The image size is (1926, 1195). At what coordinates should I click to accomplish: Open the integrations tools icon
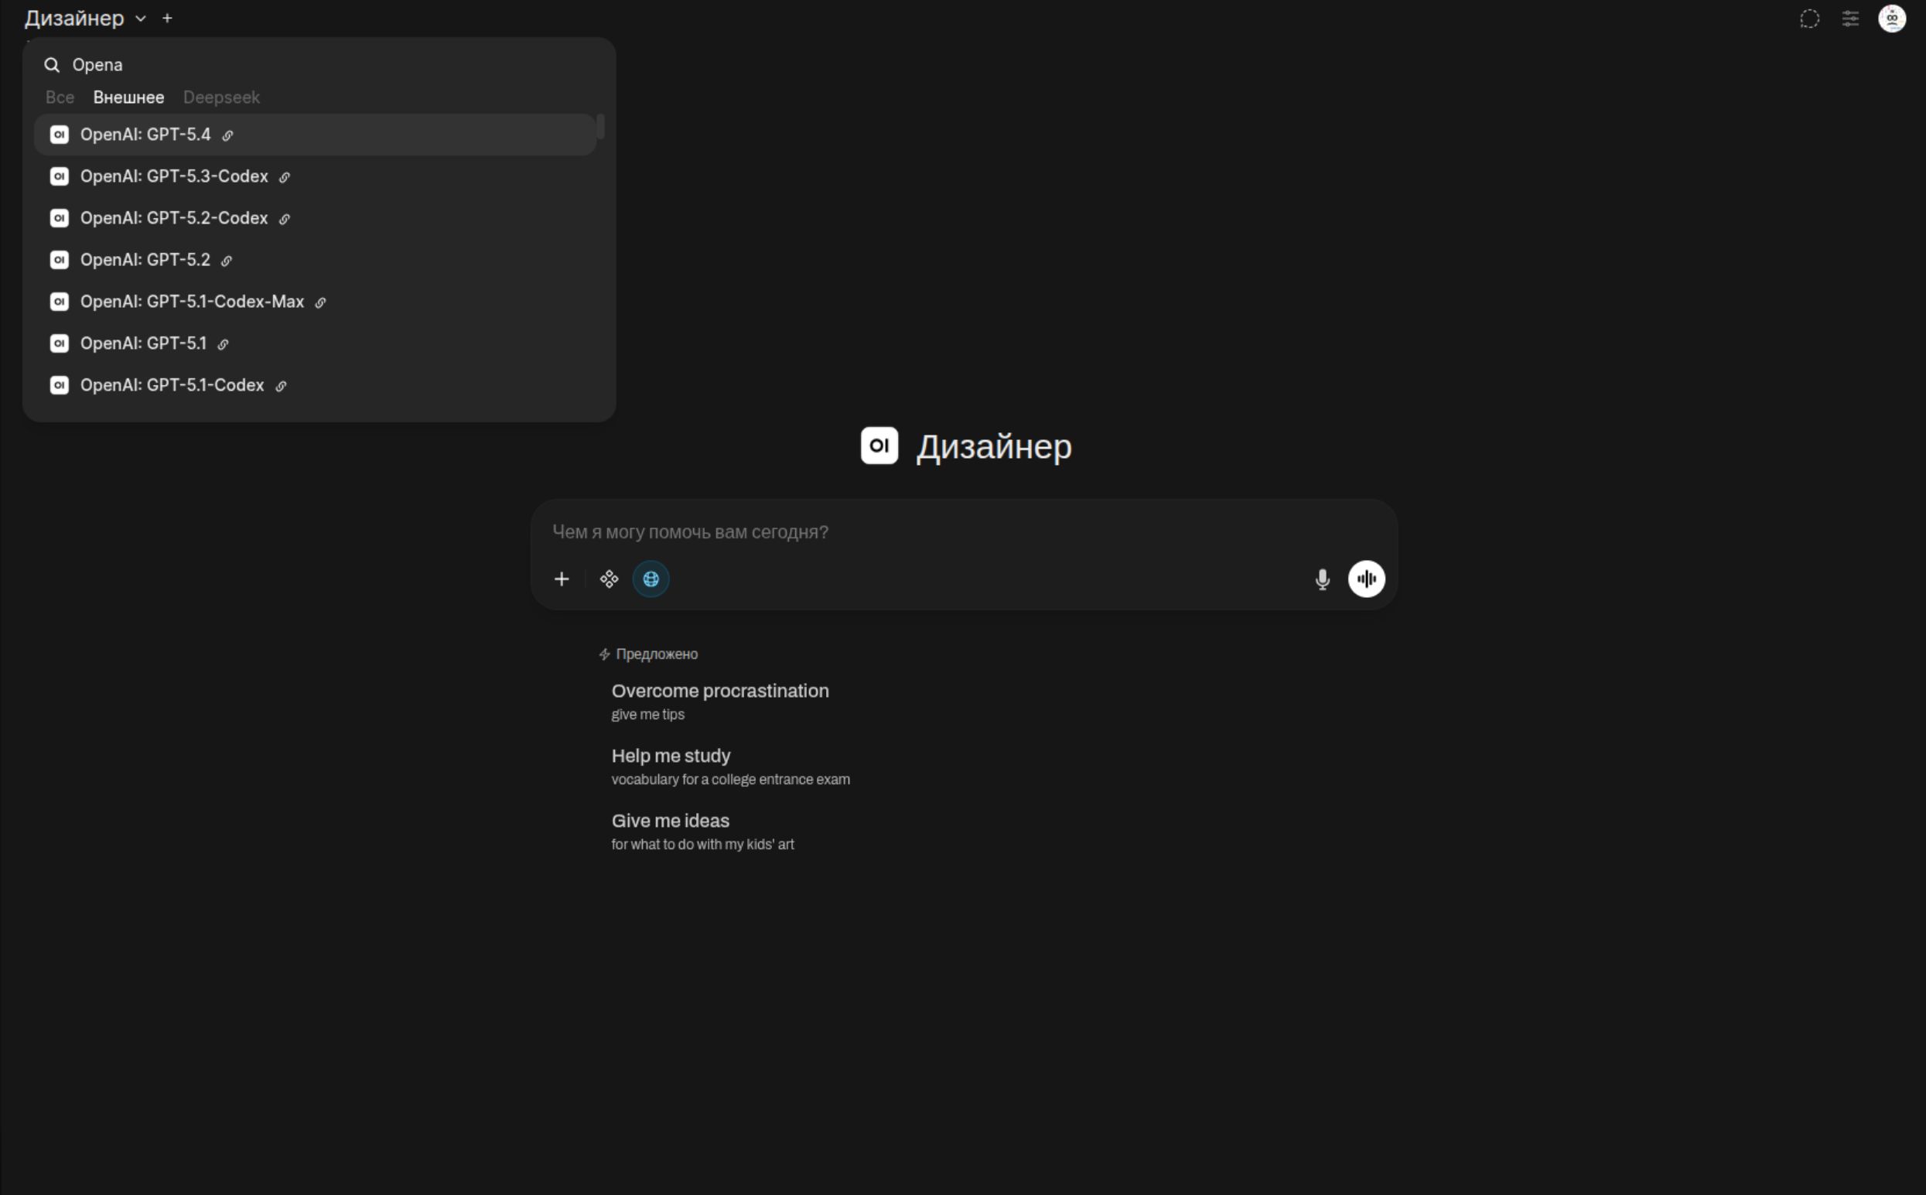point(609,579)
